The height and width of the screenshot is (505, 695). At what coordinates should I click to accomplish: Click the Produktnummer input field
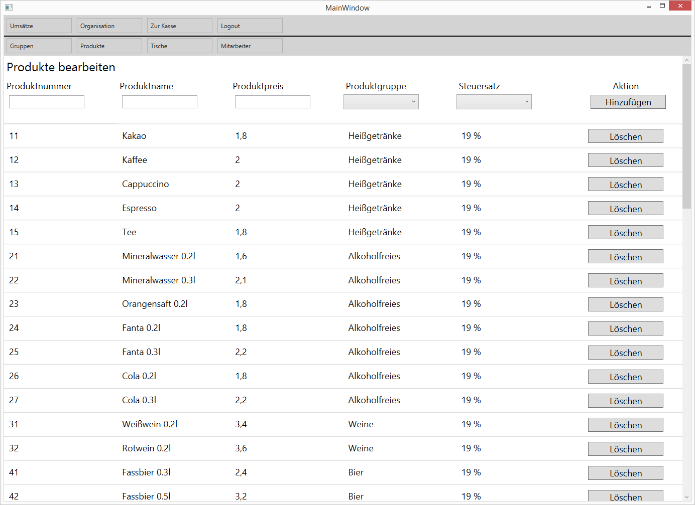(x=47, y=102)
